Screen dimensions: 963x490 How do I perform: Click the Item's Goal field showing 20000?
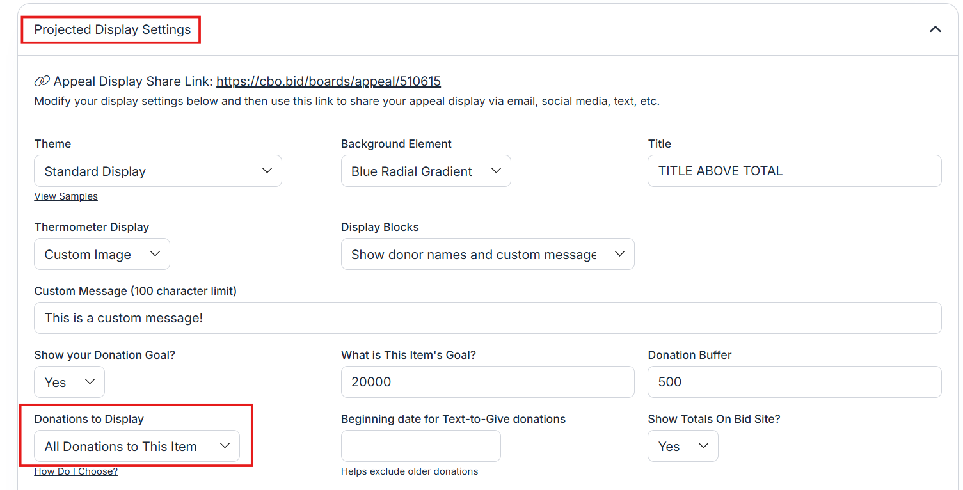coord(487,383)
